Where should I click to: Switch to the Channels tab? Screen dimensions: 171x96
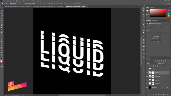coord(153,58)
